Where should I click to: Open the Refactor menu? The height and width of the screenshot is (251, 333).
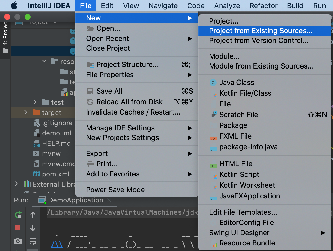[263, 6]
